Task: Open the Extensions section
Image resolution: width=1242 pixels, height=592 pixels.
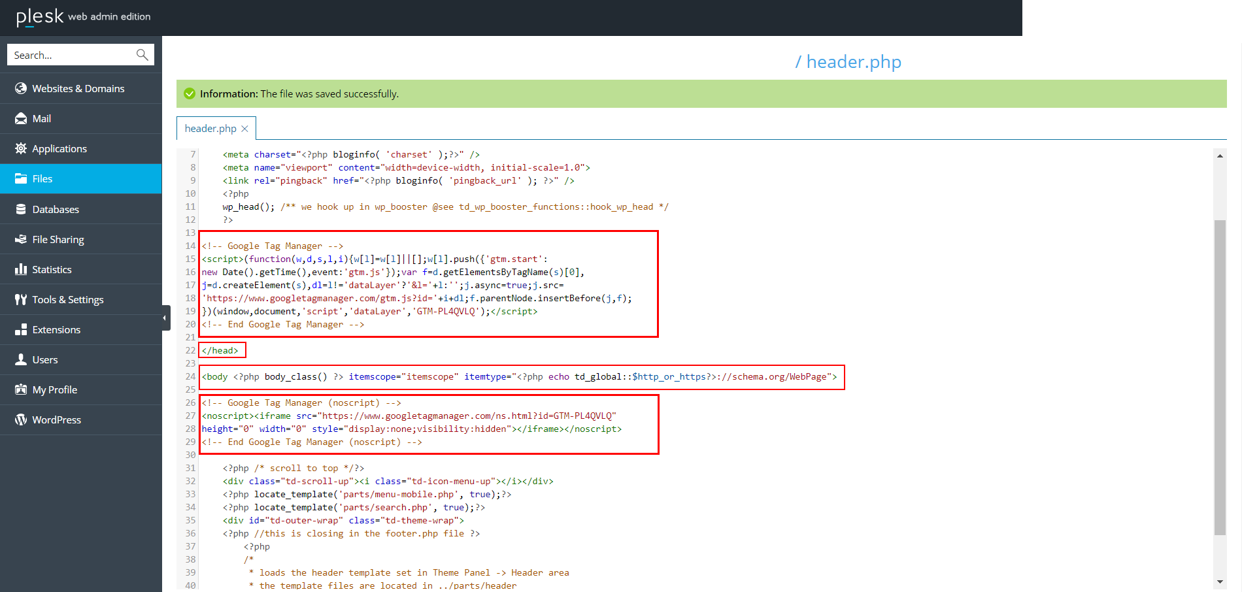Action: point(80,329)
